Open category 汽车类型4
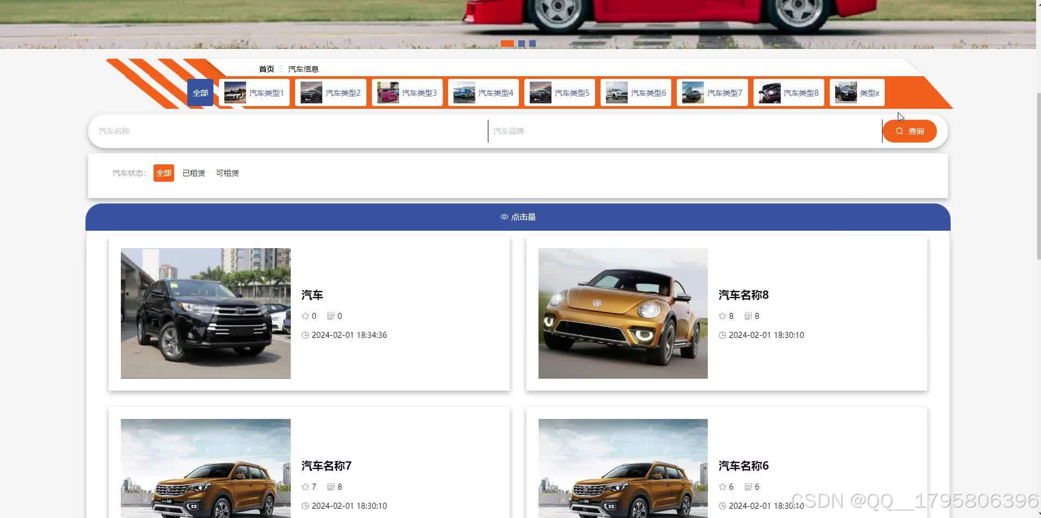The image size is (1041, 518). point(483,92)
